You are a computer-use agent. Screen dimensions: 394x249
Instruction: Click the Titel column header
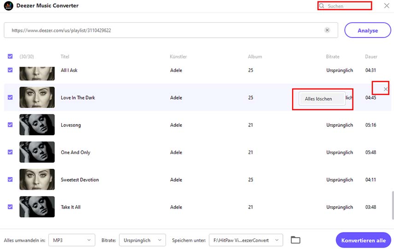click(65, 57)
